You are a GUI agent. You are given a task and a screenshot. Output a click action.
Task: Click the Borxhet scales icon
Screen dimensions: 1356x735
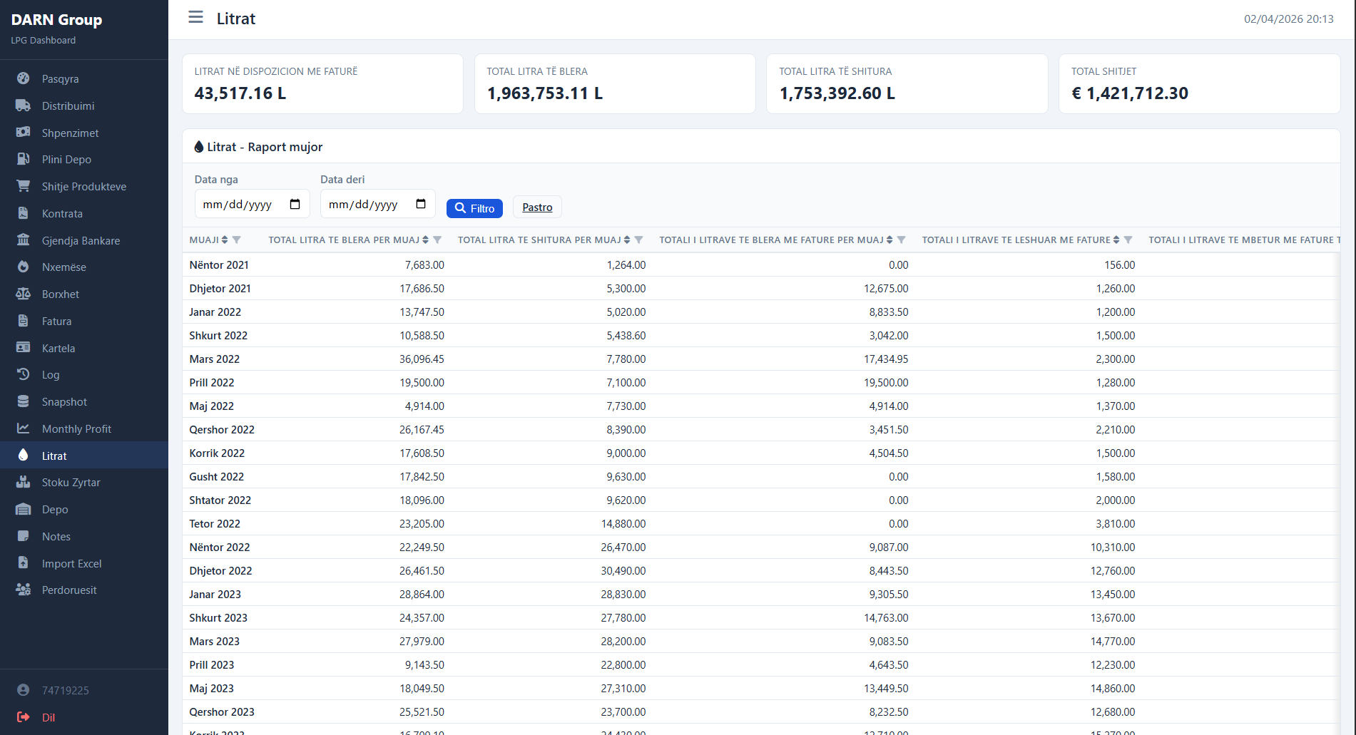pyautogui.click(x=24, y=294)
